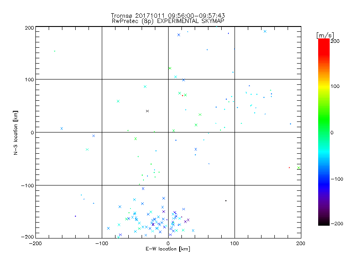This screenshot has height=265, width=354.
Task: Click the '100' tick label on the color bar
Action: [335, 87]
